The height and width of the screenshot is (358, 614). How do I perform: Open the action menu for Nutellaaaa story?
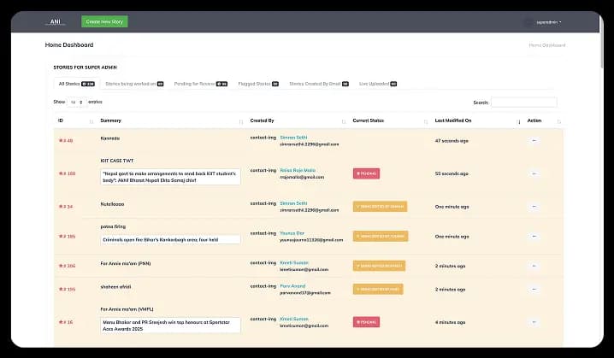[x=534, y=206]
